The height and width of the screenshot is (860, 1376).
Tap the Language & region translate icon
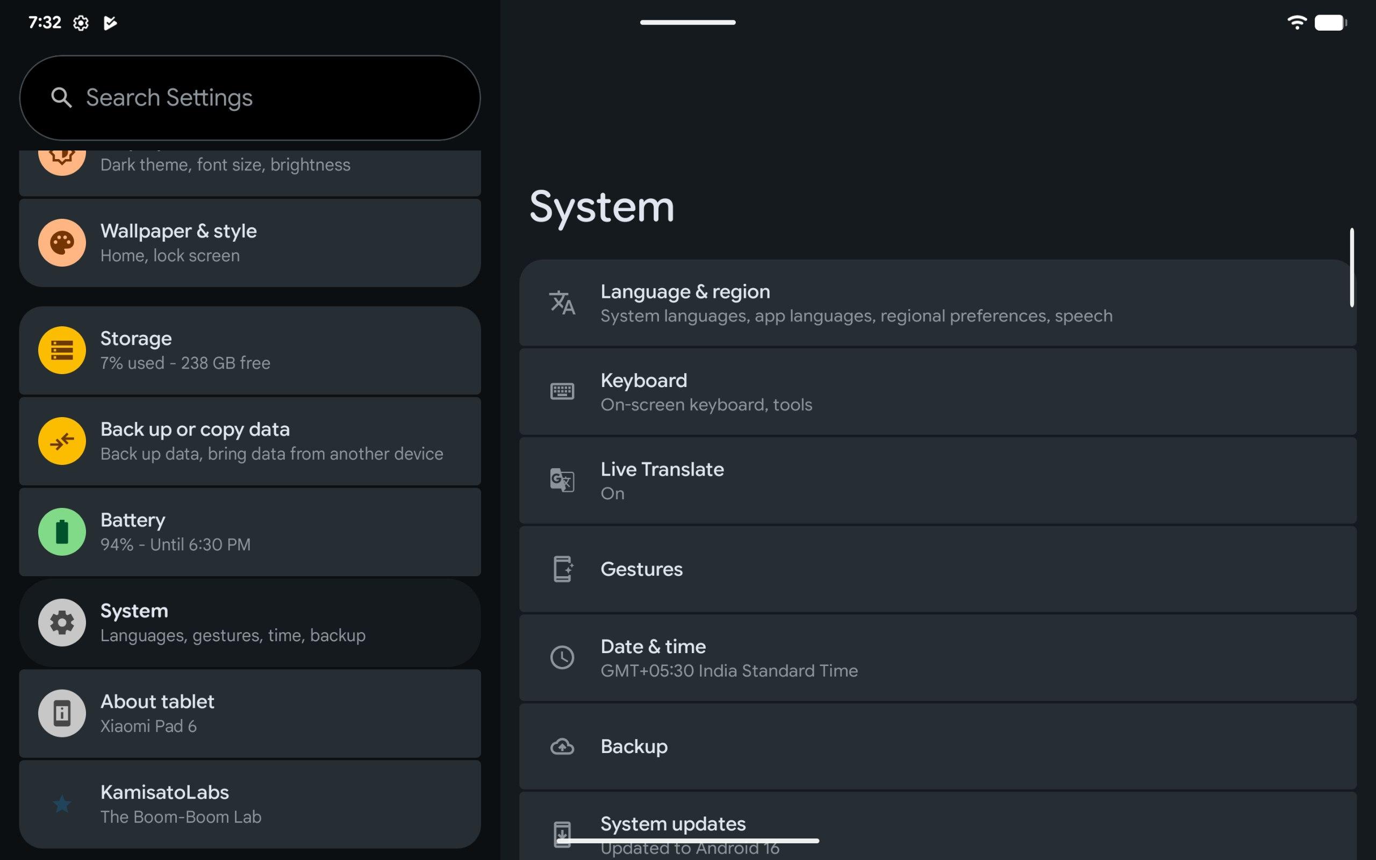(562, 303)
